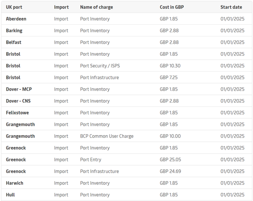Select the GBP 10.30 cost cell
Screen dimensions: 253x201
click(170, 66)
